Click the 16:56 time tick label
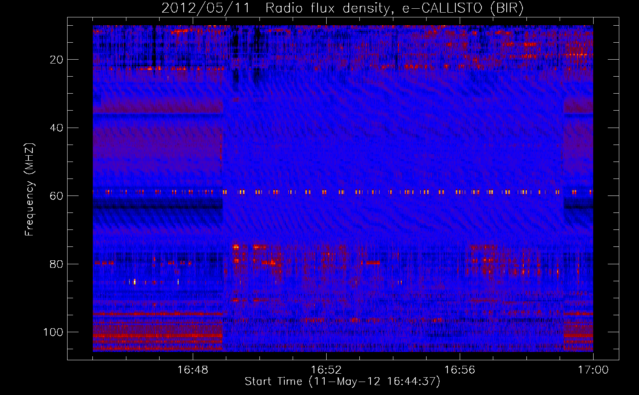The image size is (639, 395). (460, 370)
